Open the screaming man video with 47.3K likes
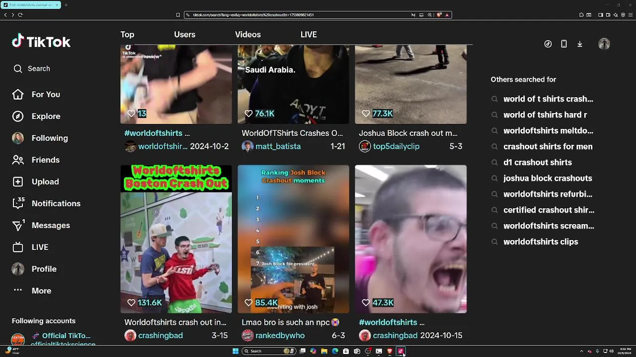The height and width of the screenshot is (357, 636). [x=410, y=239]
